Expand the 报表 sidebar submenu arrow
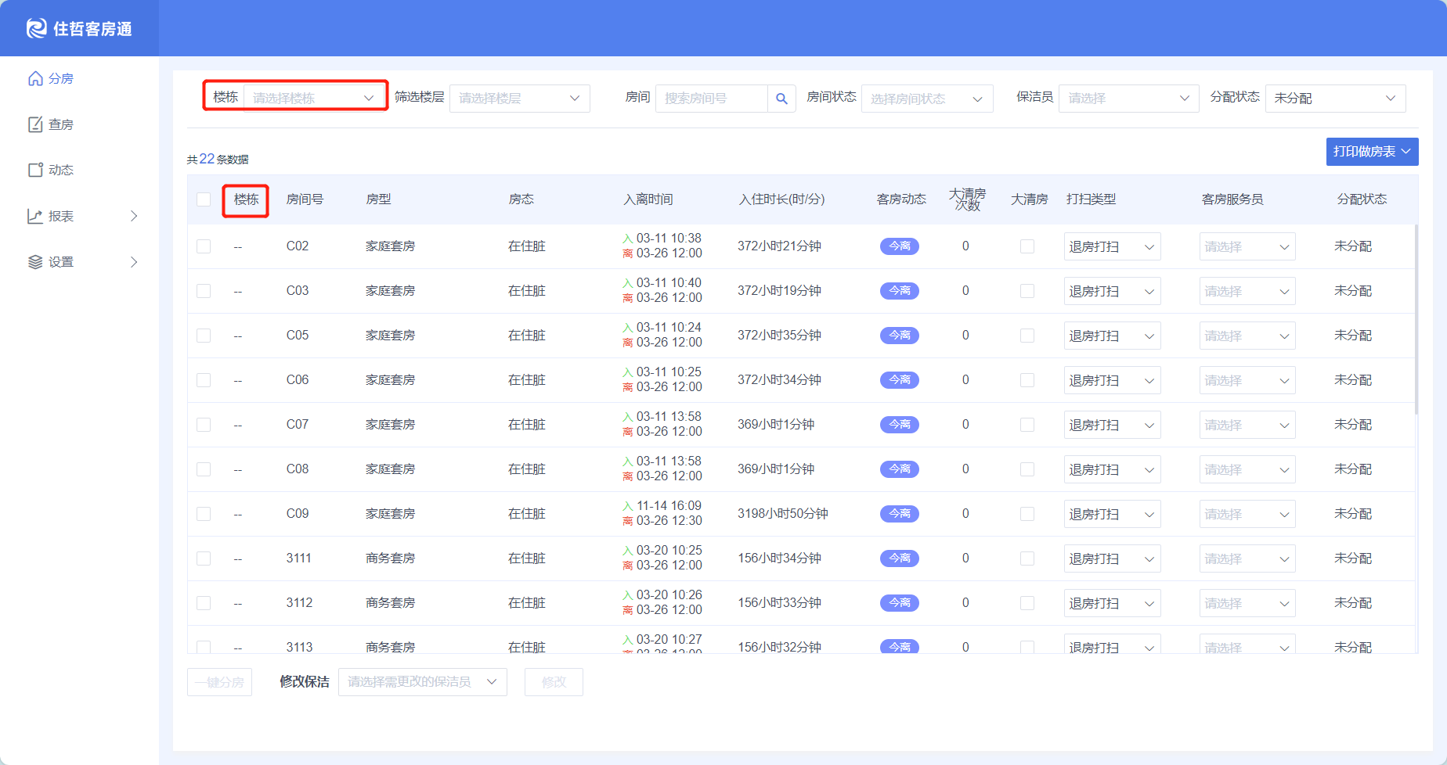 pos(134,216)
